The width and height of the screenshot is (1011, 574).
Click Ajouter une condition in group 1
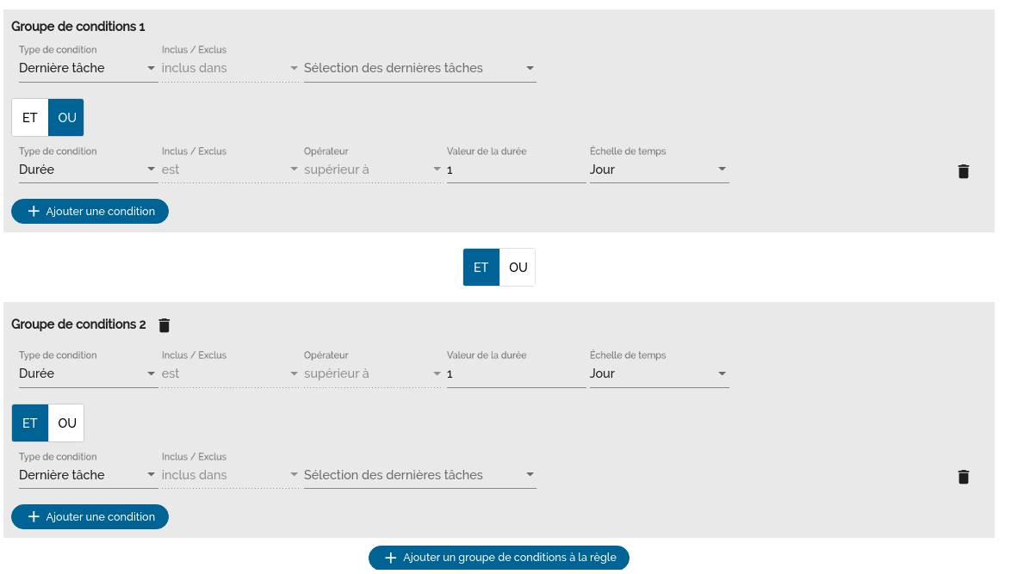click(90, 211)
